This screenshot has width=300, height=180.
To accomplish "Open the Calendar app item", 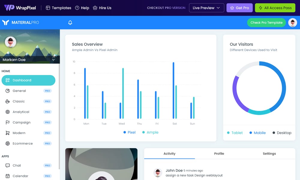I will pos(28,176).
